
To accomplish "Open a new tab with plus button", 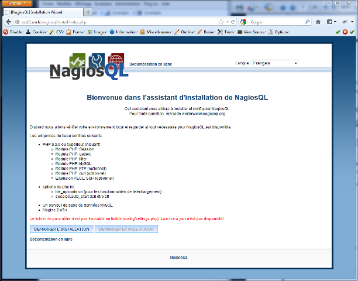I will point(88,12).
